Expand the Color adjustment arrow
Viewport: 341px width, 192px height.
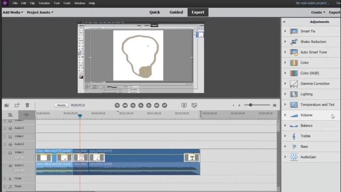(285, 62)
